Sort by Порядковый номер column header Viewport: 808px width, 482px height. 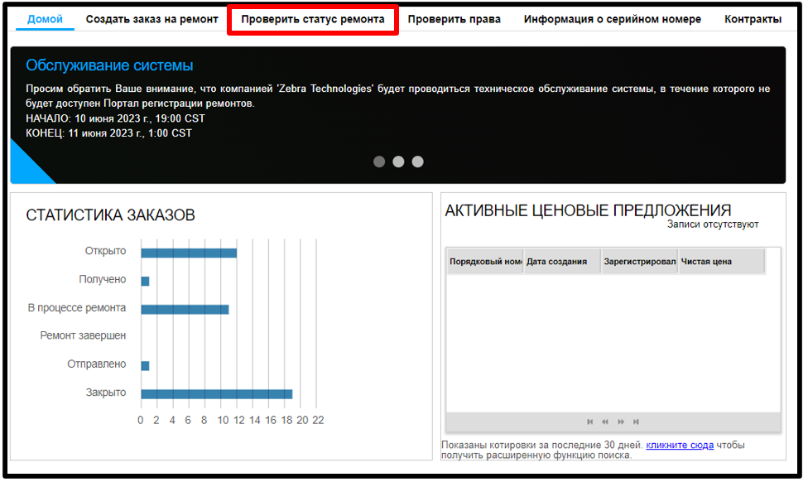485,262
